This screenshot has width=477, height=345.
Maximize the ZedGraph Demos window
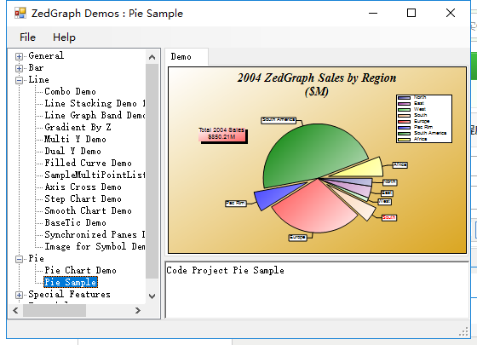(x=411, y=13)
